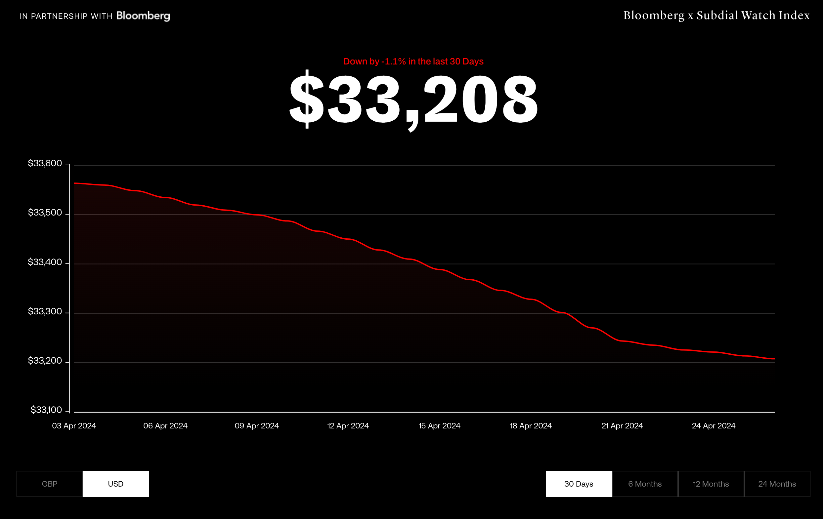Click the Bloomberg x Subdial Watch Index title
The image size is (823, 519).
716,15
